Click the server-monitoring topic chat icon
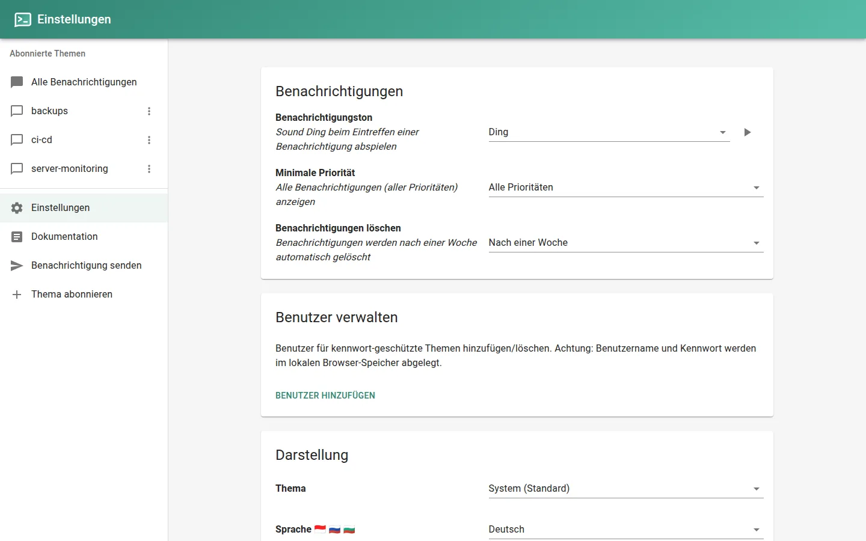The image size is (866, 541). [x=17, y=168]
